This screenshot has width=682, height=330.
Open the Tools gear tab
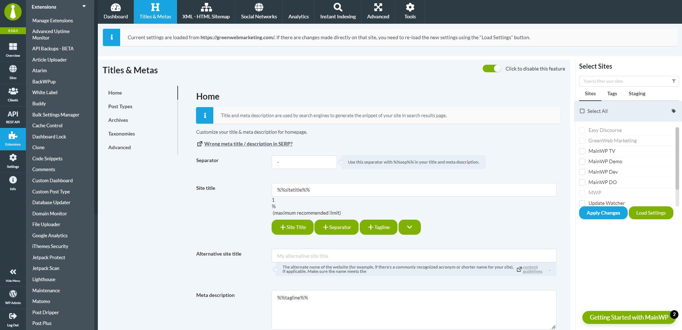(410, 12)
